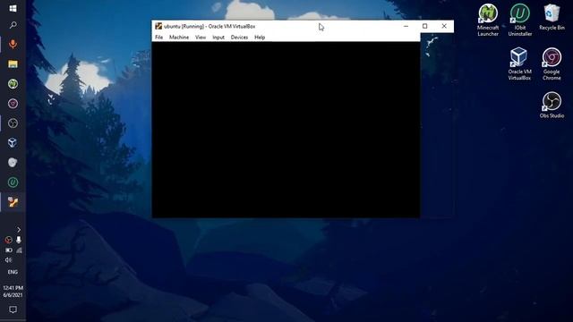Image resolution: width=573 pixels, height=322 pixels.
Task: Open taskbar Search magnifier
Action: click(x=13, y=25)
